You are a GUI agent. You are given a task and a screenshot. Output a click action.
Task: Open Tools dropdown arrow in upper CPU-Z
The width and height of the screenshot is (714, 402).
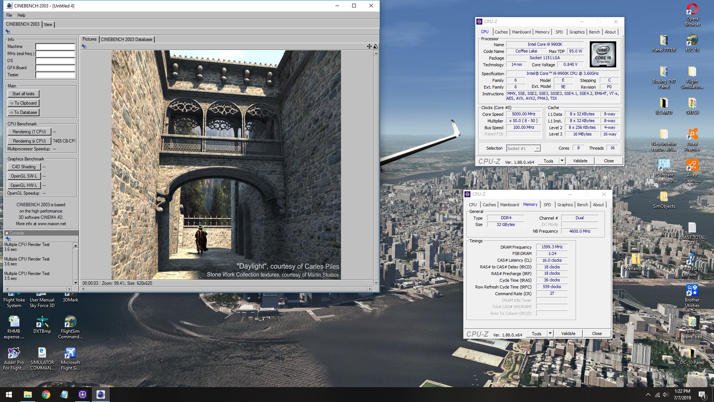(x=562, y=161)
